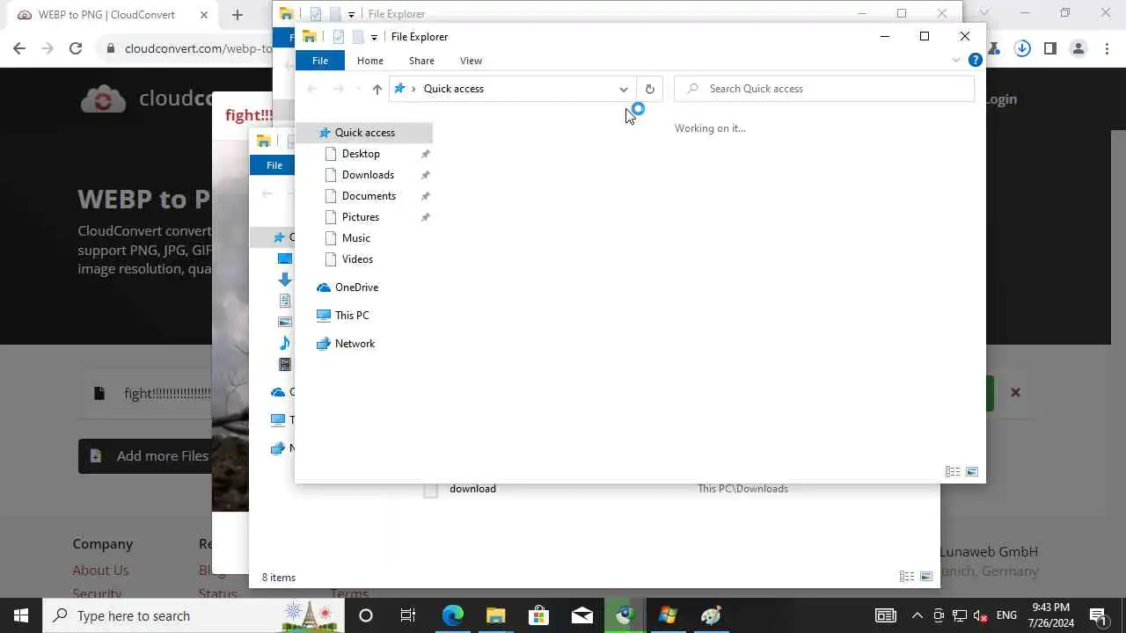The image size is (1126, 633).
Task: Close the WEBP to PNG browser tab
Action: click(204, 15)
